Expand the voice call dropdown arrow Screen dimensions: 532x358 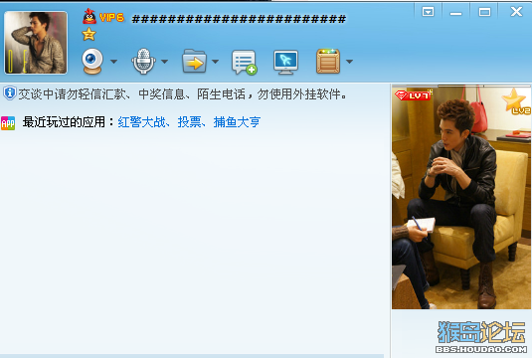(164, 62)
